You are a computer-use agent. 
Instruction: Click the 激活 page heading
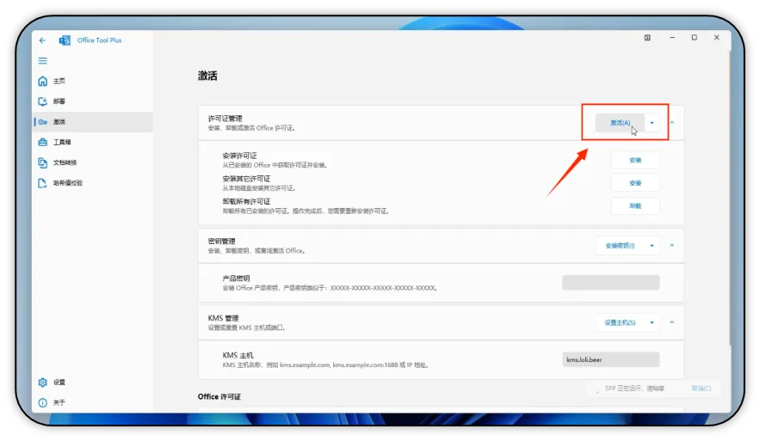point(207,76)
